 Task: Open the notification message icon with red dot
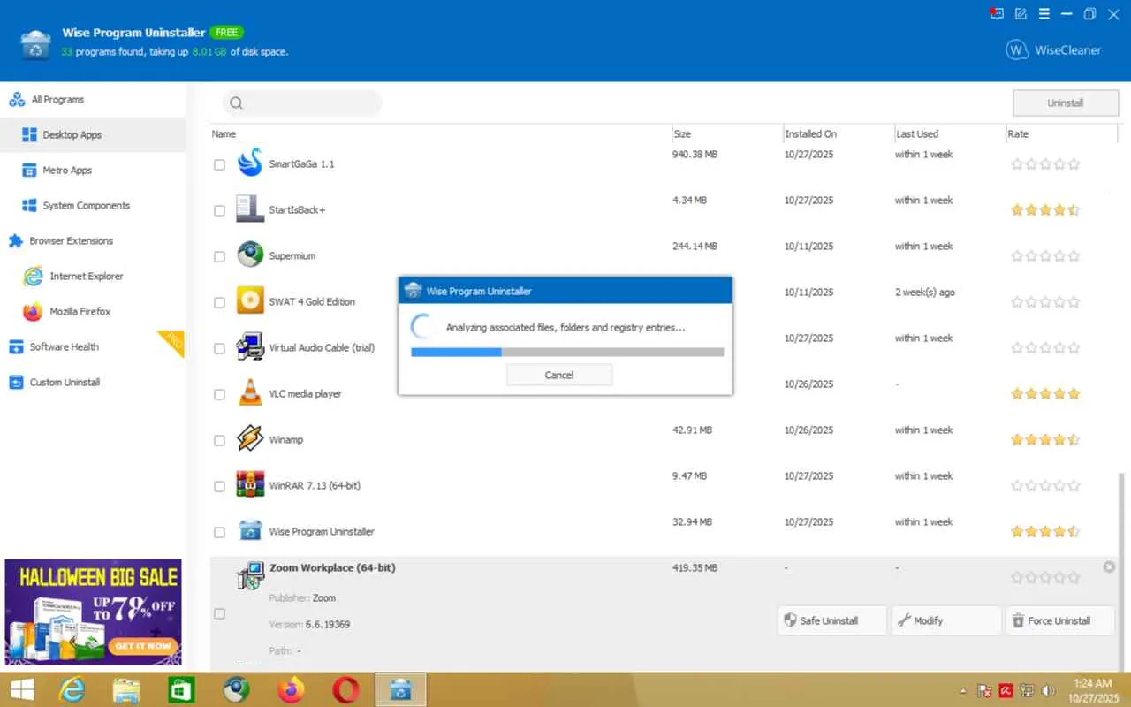point(997,14)
